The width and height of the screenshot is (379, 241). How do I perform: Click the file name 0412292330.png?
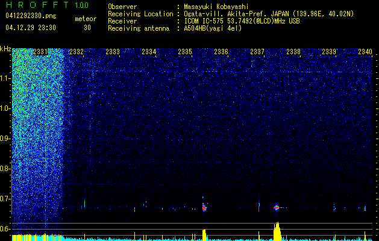tap(31, 16)
